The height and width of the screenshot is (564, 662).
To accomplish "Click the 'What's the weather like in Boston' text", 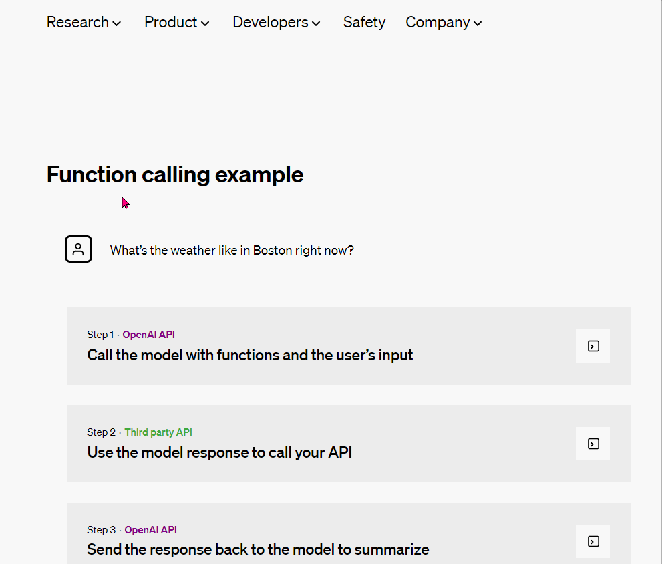I will click(232, 251).
